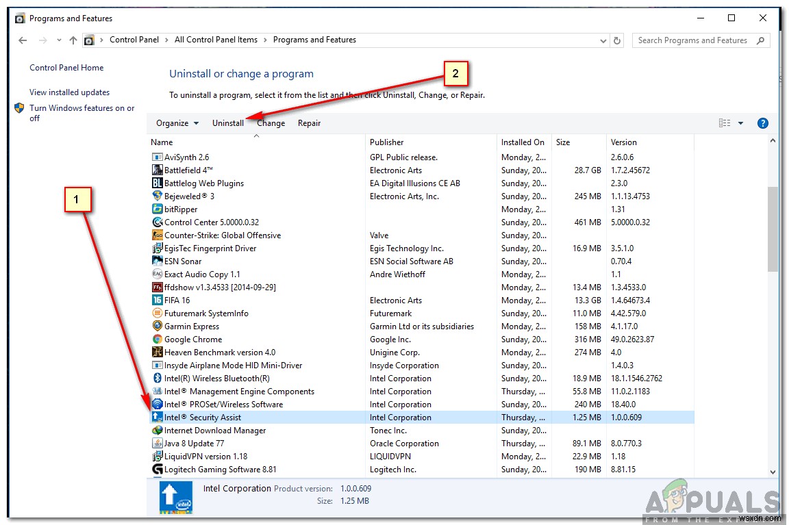Select the FIFA 16 icon in the list
This screenshot has width=789, height=525.
pyautogui.click(x=158, y=300)
